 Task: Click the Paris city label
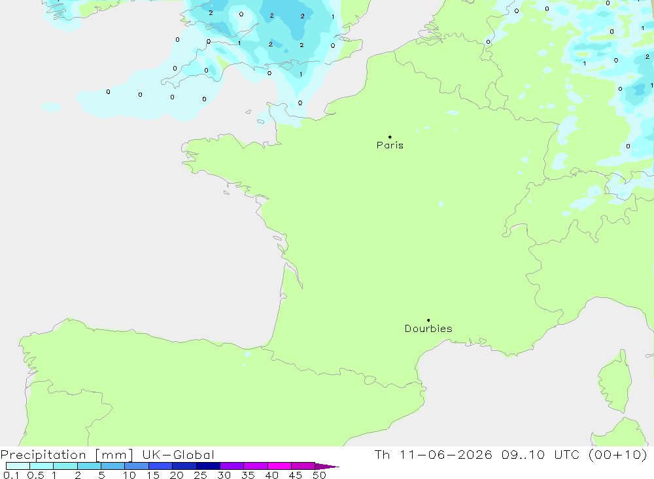tap(390, 145)
